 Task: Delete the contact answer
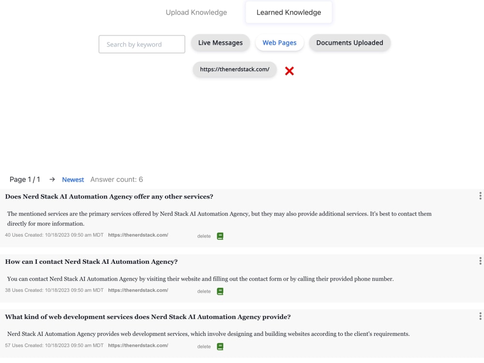click(x=204, y=291)
